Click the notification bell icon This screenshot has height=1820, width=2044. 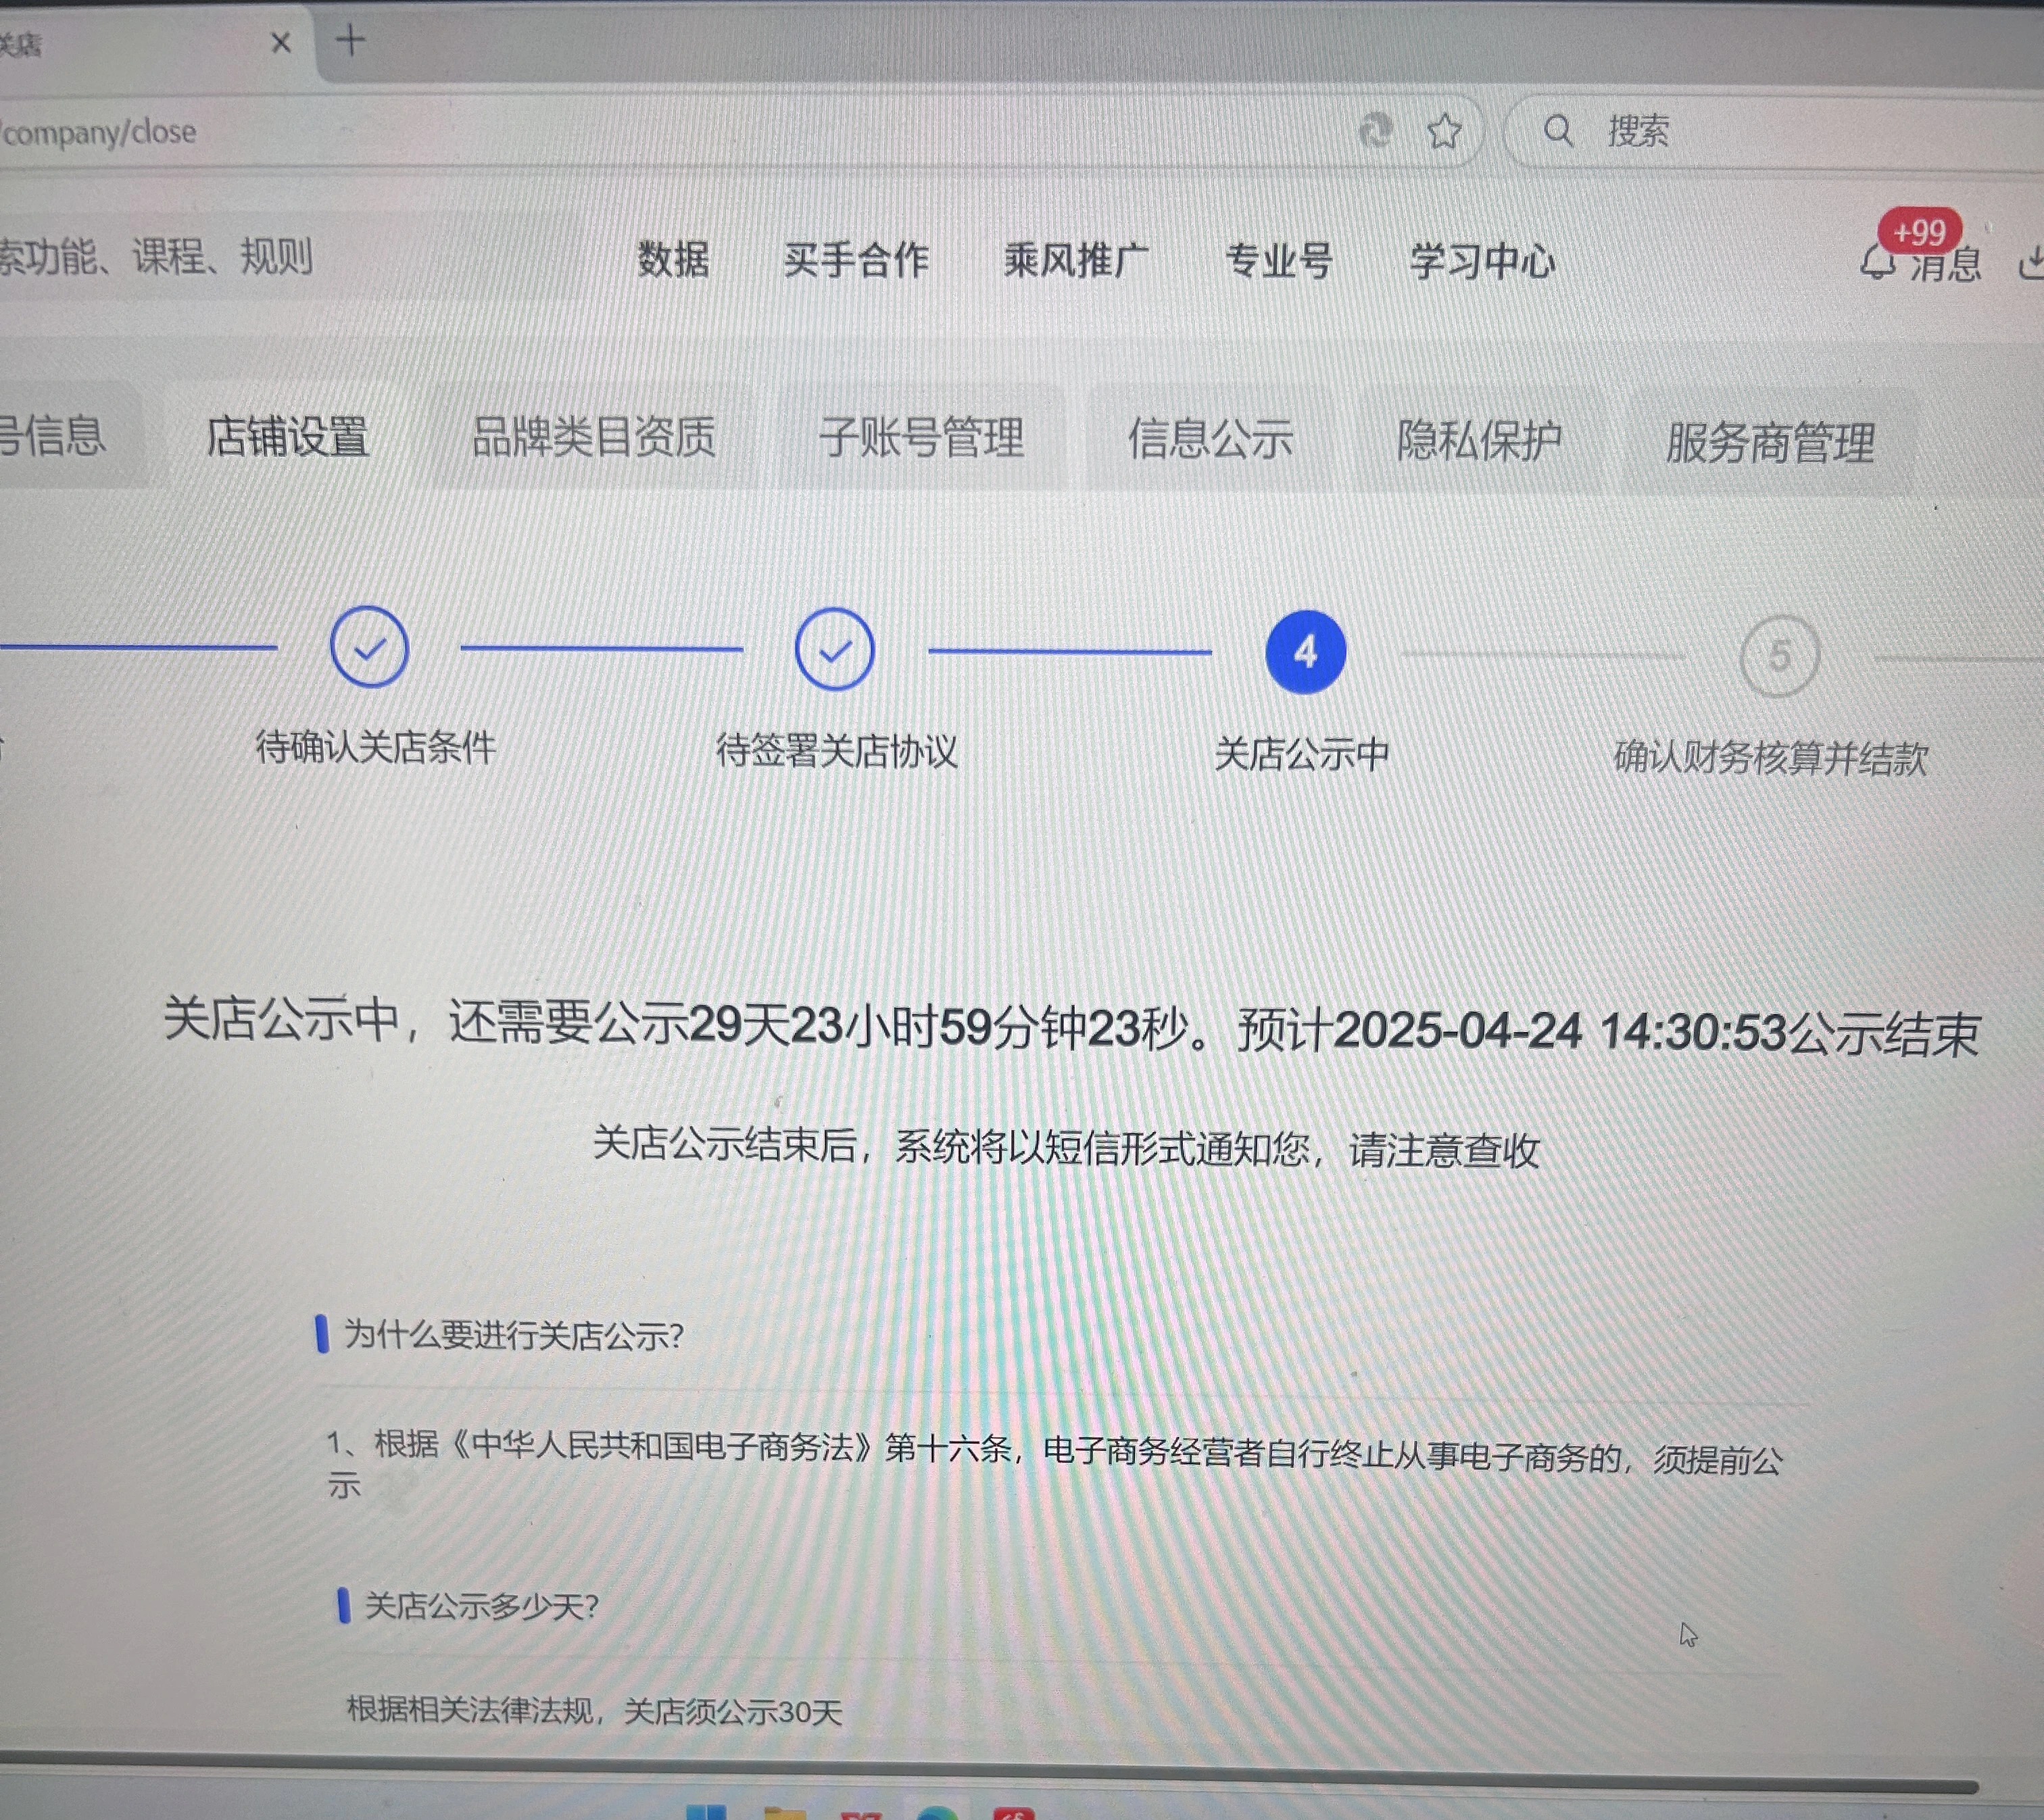[1877, 262]
